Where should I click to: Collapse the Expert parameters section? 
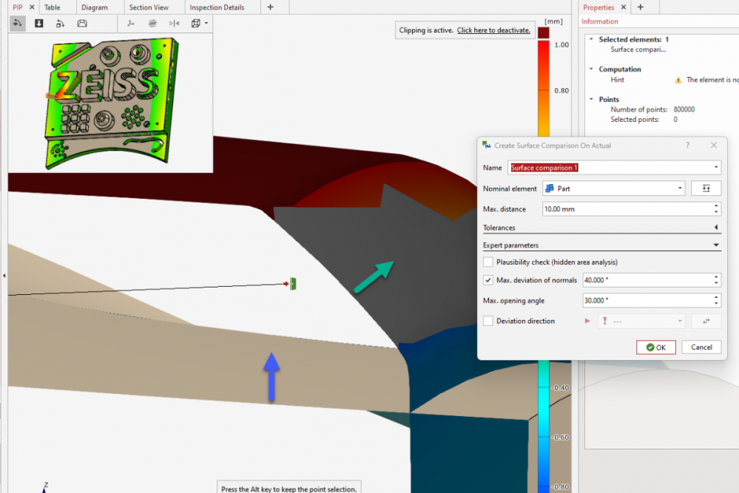(x=716, y=245)
